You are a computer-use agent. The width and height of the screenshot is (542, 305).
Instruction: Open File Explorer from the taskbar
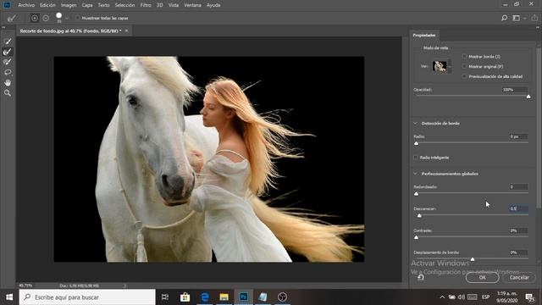[x=224, y=297]
